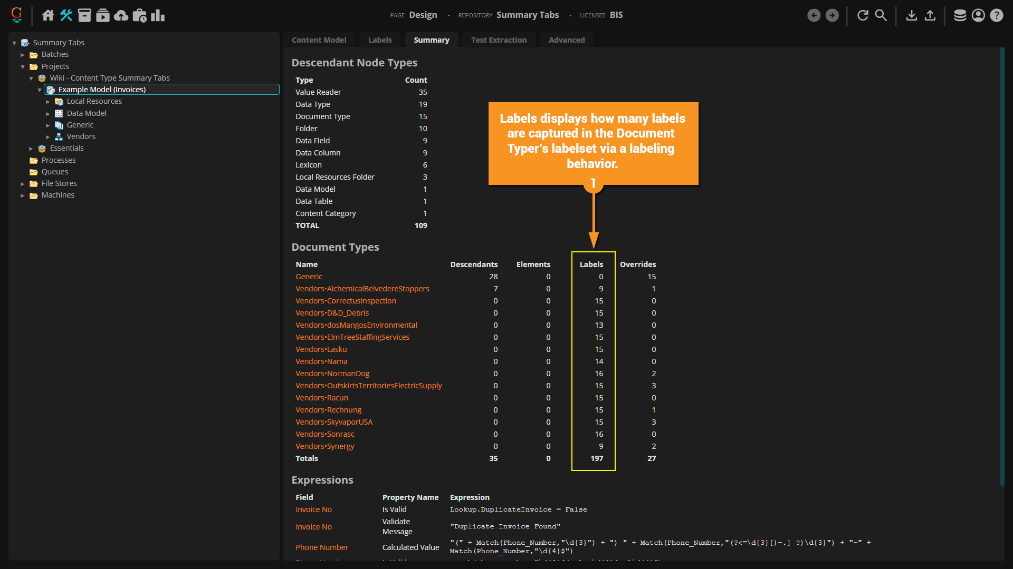The height and width of the screenshot is (569, 1013).
Task: Open the help question mark icon
Action: (x=996, y=15)
